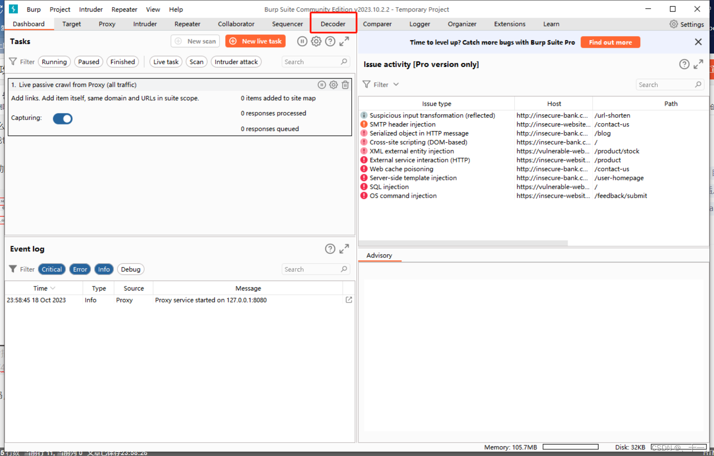This screenshot has width=714, height=456.
Task: Toggle the Finished task filter
Action: coord(123,62)
